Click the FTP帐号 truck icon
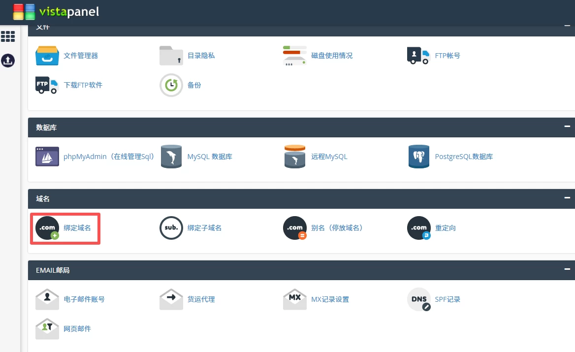The width and height of the screenshot is (575, 352). [x=419, y=56]
